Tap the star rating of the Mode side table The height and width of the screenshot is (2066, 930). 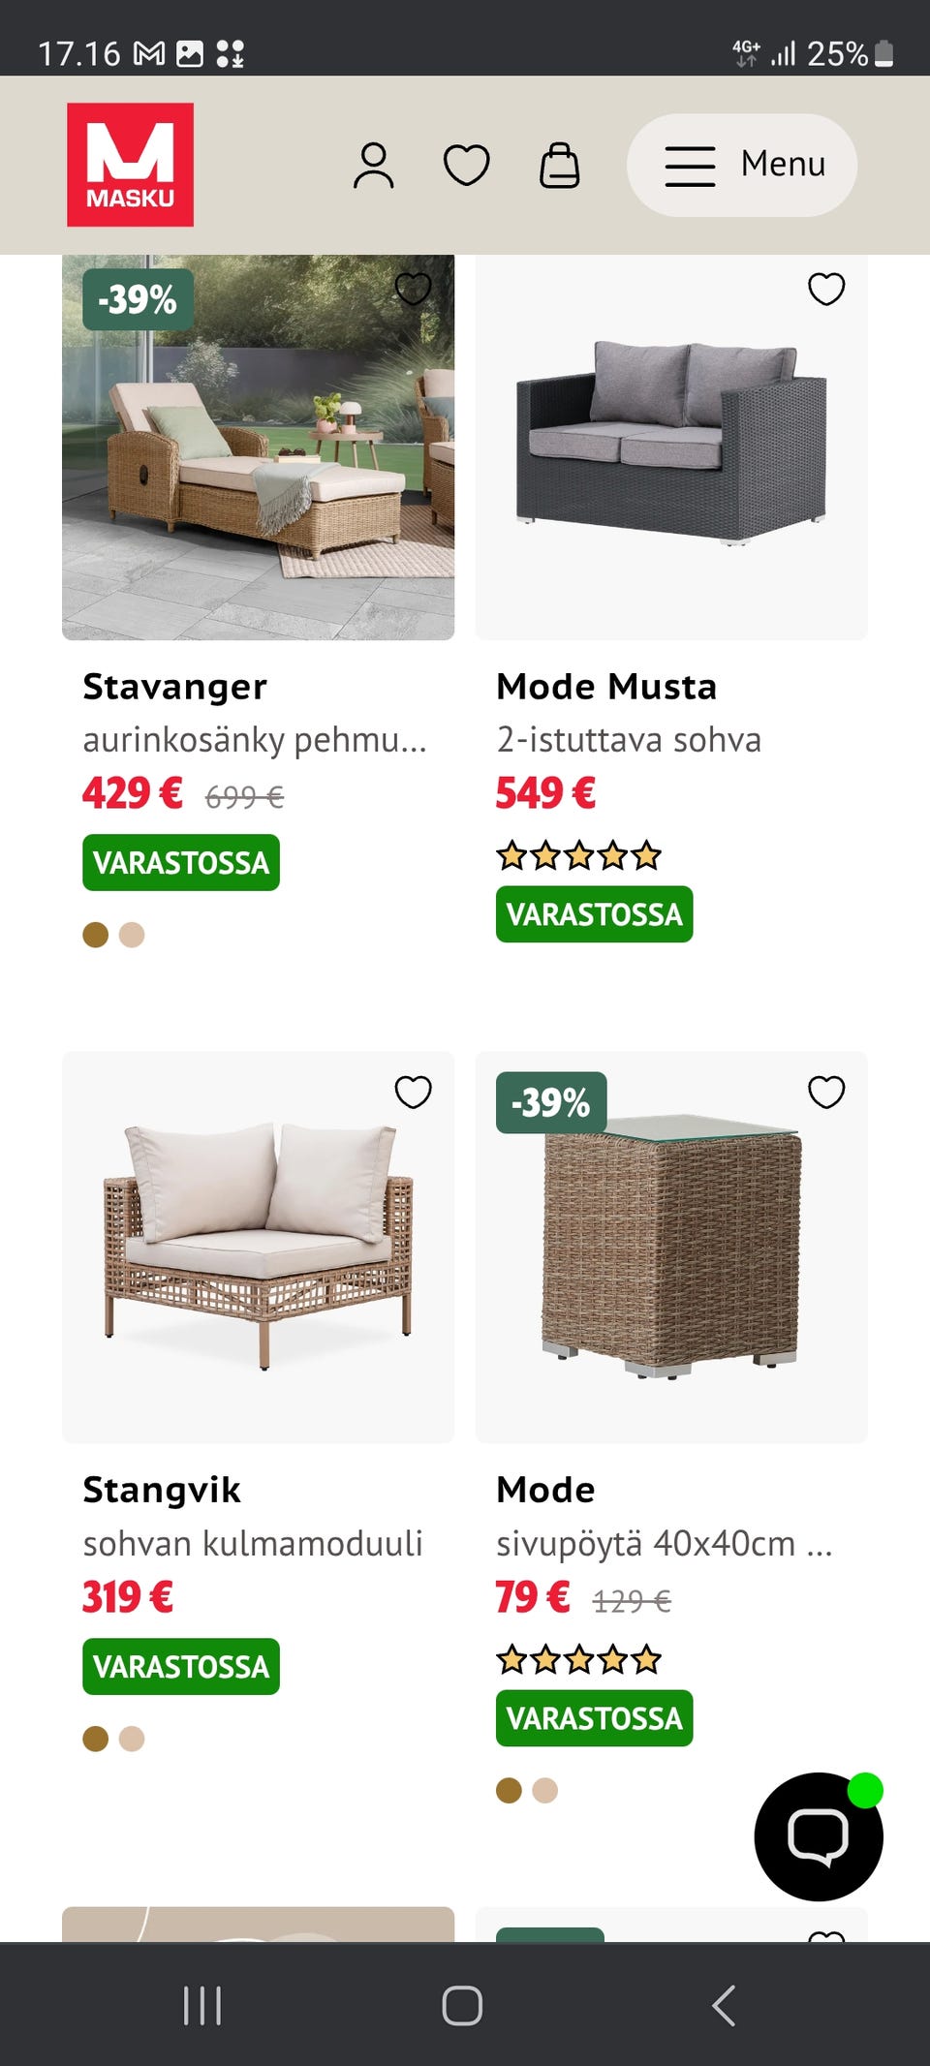tap(576, 1659)
